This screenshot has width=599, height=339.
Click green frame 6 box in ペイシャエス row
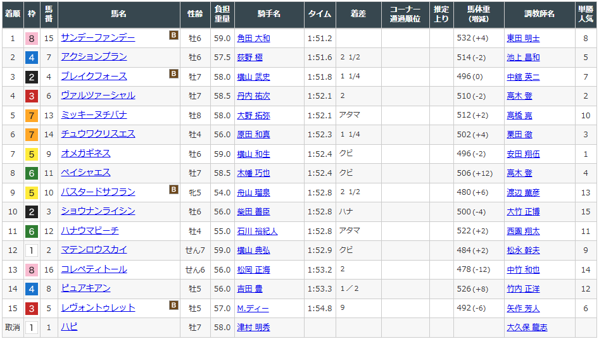31,173
